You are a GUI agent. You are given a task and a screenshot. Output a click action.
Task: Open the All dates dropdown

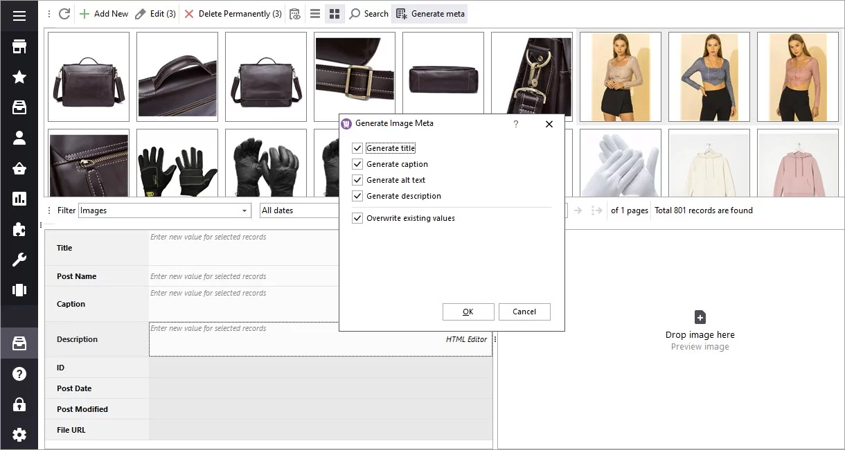tap(298, 210)
